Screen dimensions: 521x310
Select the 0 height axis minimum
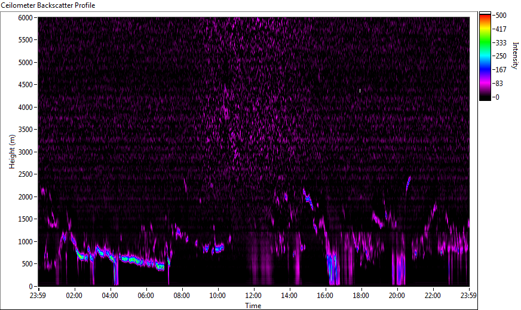31,287
